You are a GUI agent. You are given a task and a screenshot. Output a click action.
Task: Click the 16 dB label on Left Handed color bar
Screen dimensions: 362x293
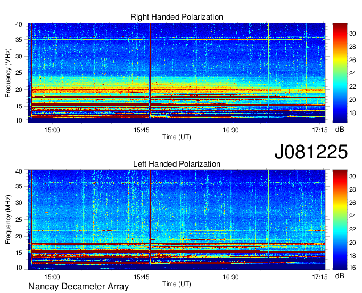coord(352,268)
